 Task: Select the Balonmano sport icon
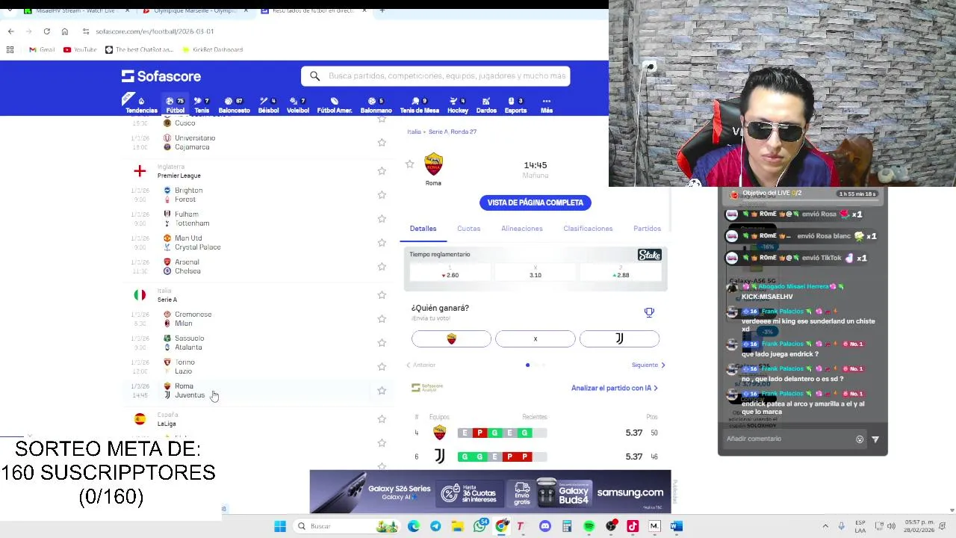point(376,105)
